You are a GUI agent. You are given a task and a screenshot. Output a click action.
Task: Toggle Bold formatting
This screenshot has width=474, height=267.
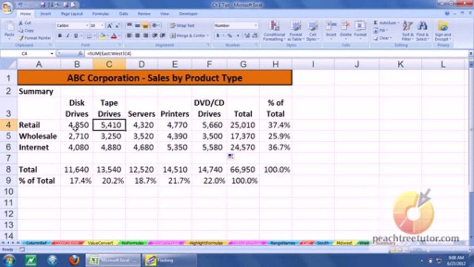[x=60, y=36]
